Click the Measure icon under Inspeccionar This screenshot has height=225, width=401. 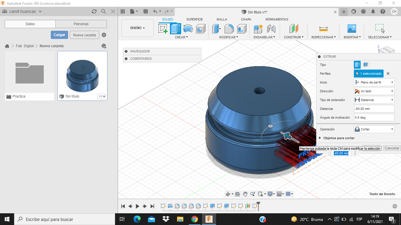(323, 29)
